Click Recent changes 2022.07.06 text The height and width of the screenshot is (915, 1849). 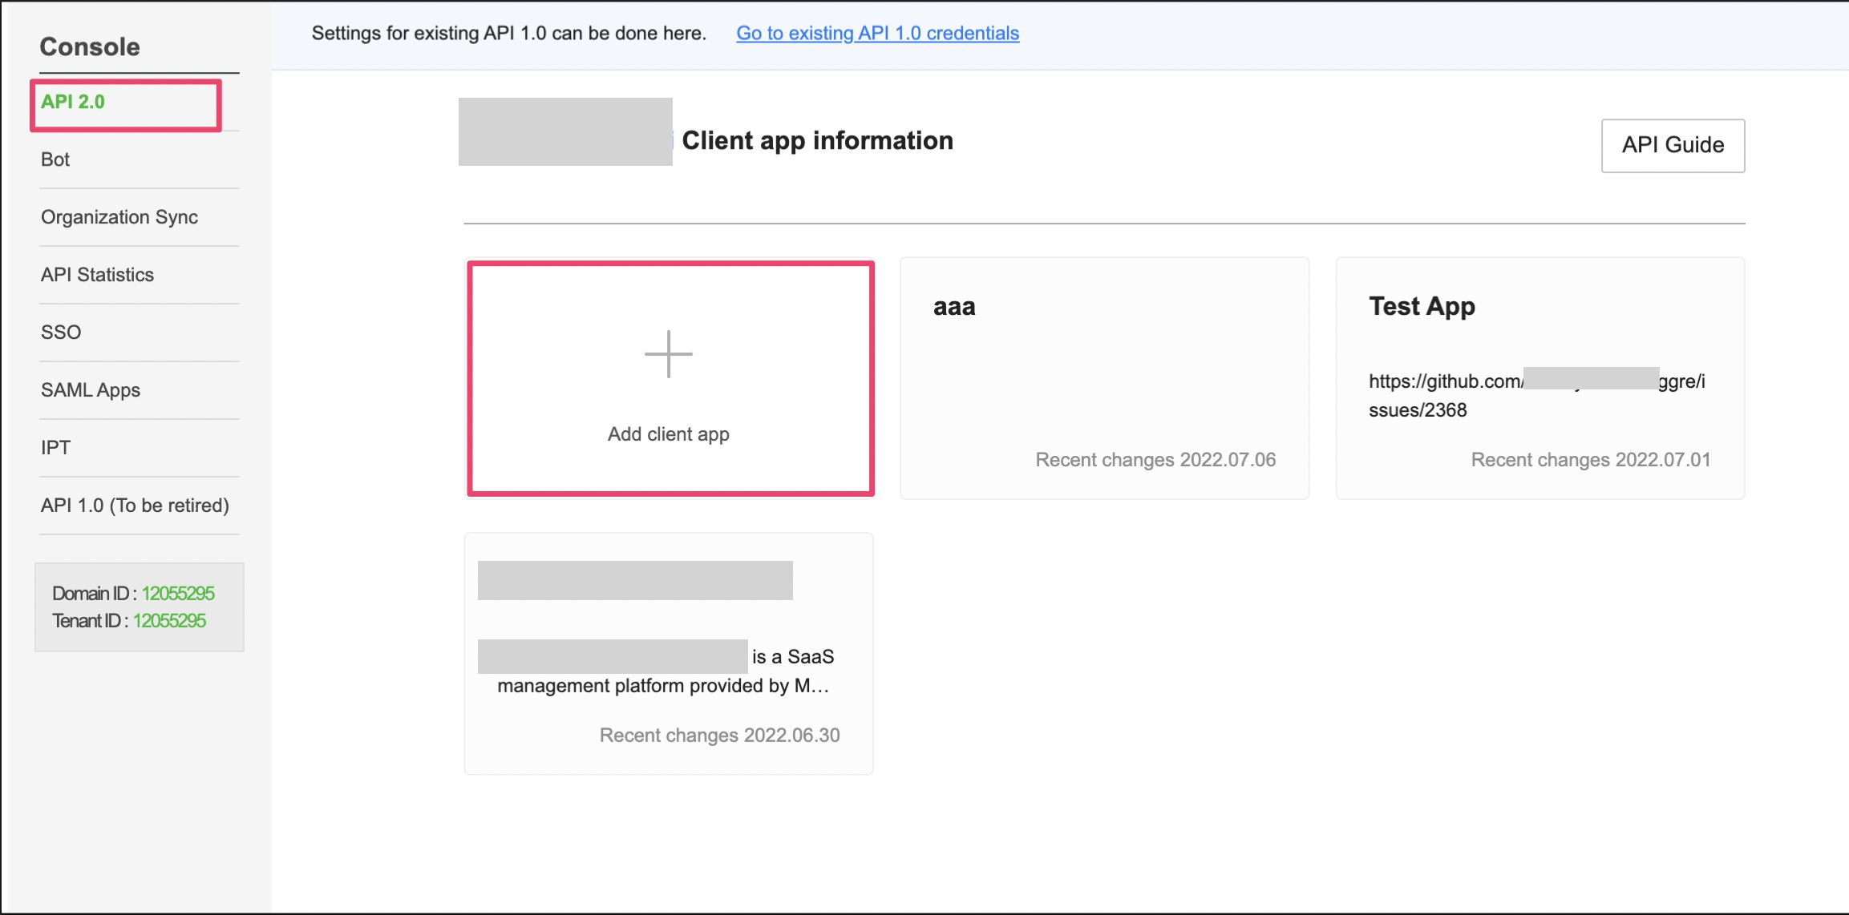1155,460
